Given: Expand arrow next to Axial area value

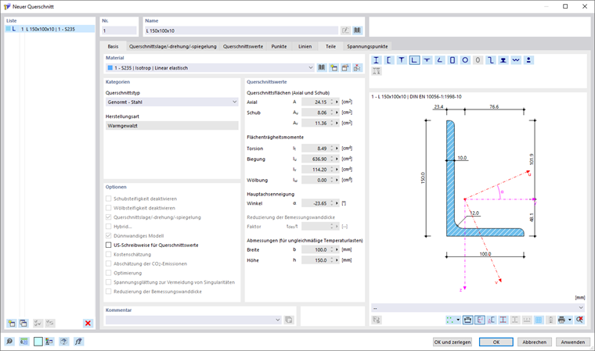Looking at the screenshot, I should pos(337,102).
